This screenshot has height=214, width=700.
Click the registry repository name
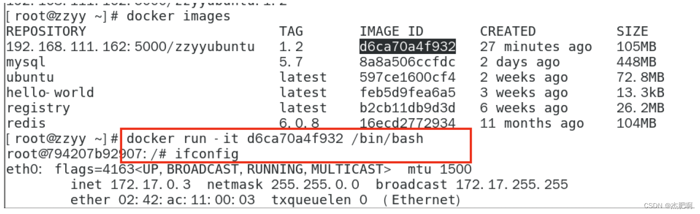(38, 108)
